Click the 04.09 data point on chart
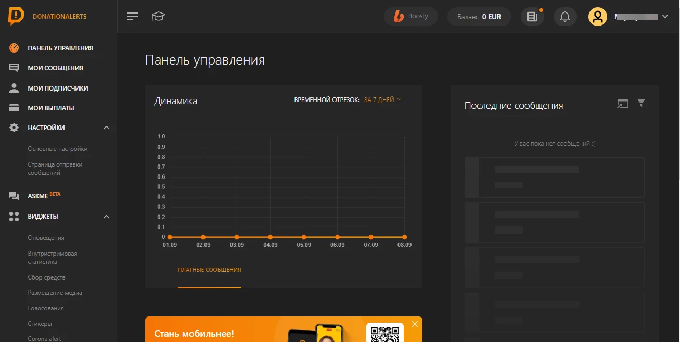The height and width of the screenshot is (342, 680). pos(270,237)
